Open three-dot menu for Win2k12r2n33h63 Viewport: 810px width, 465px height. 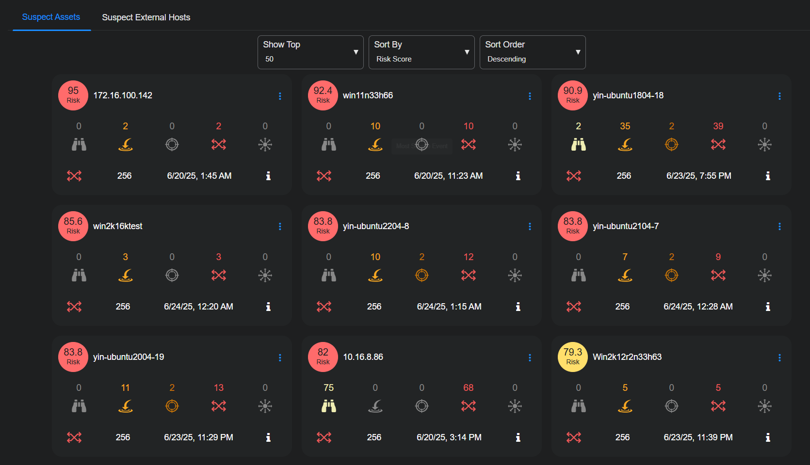[x=779, y=357]
